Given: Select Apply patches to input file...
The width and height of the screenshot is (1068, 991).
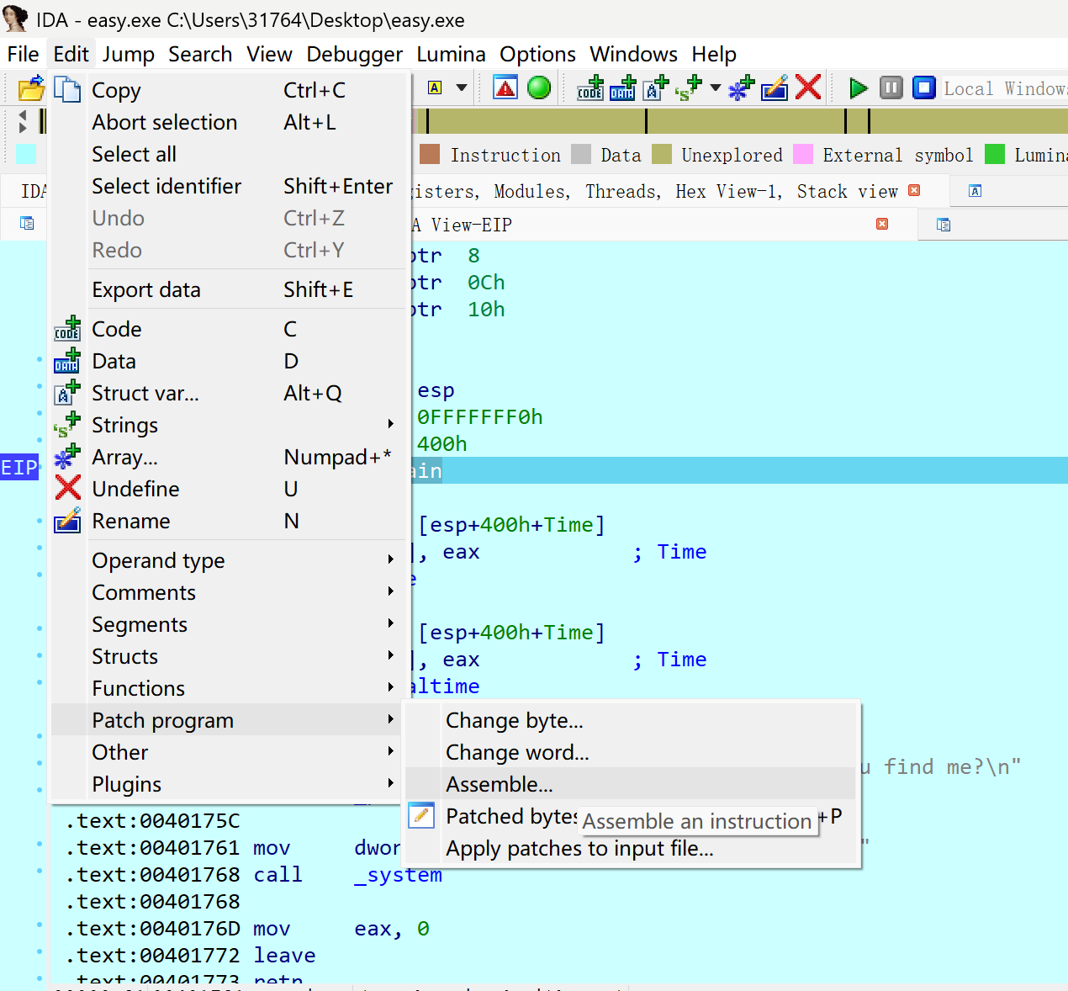Looking at the screenshot, I should [631, 848].
